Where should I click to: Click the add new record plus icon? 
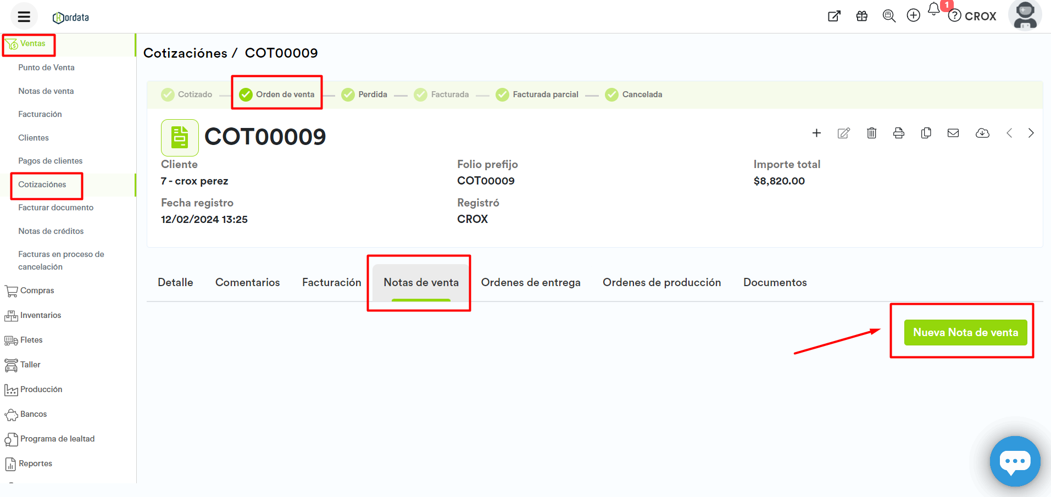pos(816,133)
